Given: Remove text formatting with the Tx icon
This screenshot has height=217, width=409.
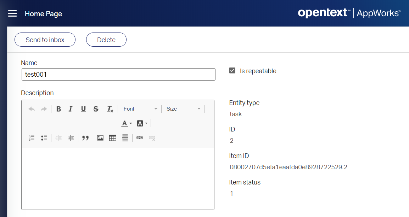Looking at the screenshot, I should 110,109.
